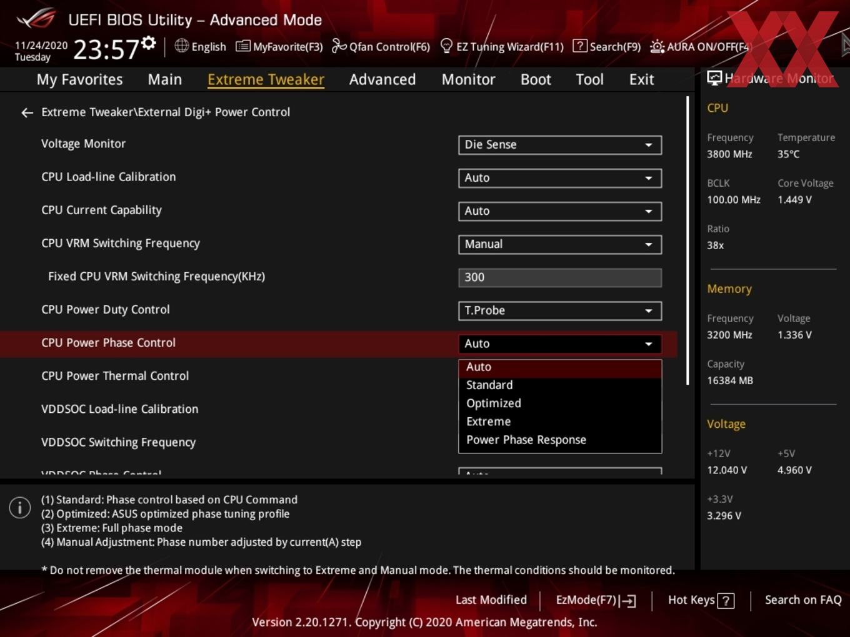Open CPU VRM Switching Frequency dropdown
The image size is (850, 637).
click(x=560, y=244)
